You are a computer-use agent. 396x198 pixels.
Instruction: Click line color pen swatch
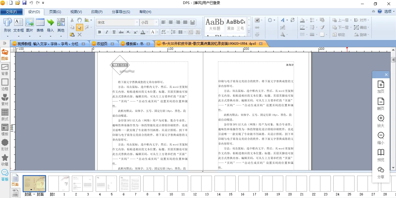(x=302, y=28)
